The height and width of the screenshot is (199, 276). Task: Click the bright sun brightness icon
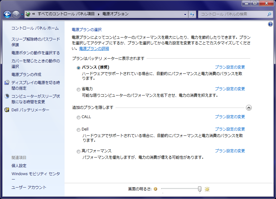pos(207,189)
